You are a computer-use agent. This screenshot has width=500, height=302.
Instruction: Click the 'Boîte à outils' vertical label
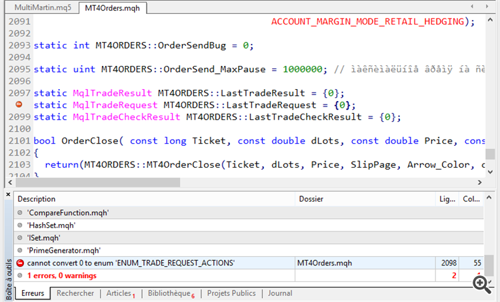click(9, 279)
